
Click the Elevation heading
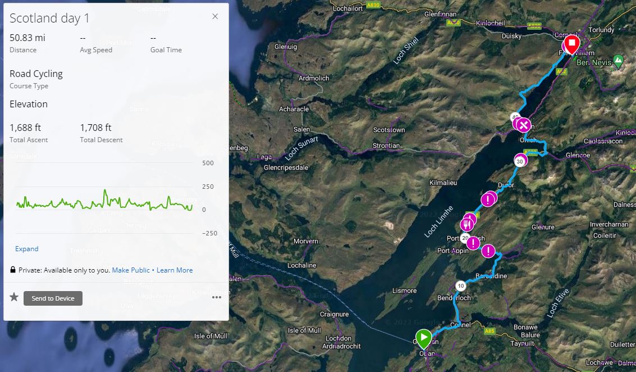point(29,104)
